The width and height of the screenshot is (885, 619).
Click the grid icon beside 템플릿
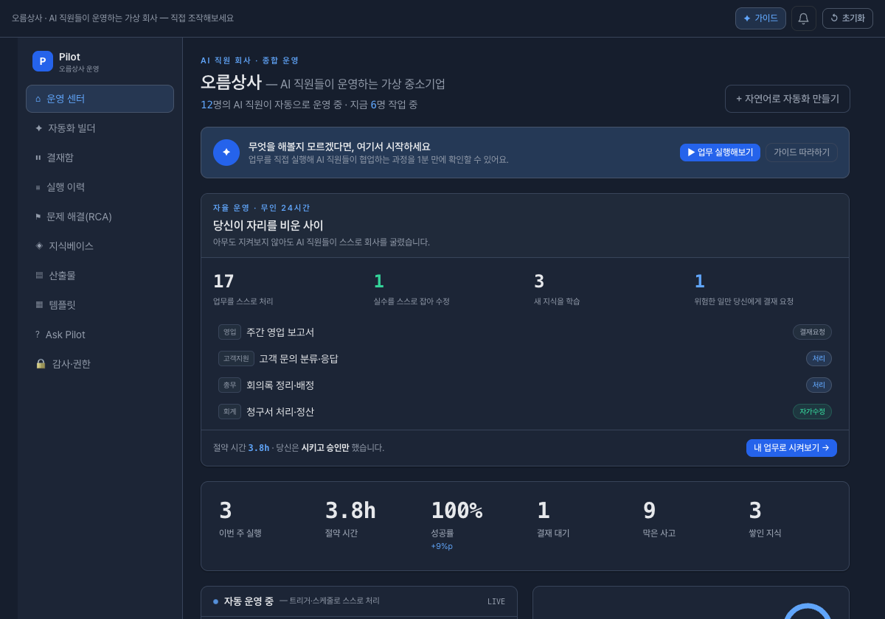pyautogui.click(x=39, y=304)
